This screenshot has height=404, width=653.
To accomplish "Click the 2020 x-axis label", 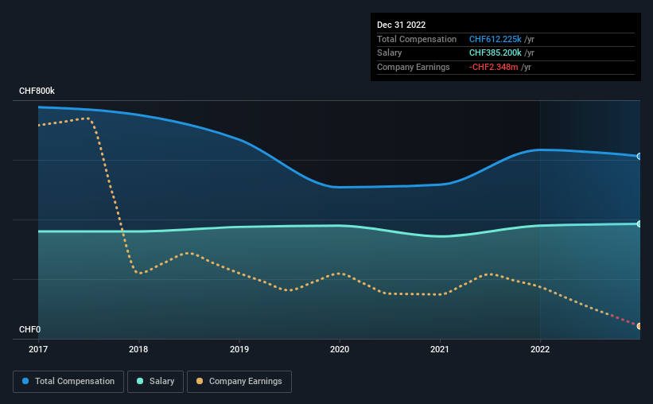I will tap(340, 349).
